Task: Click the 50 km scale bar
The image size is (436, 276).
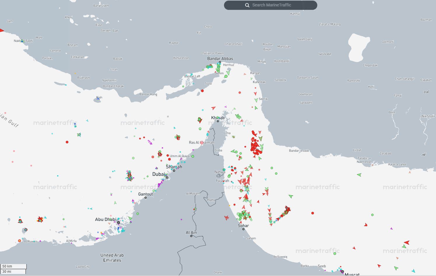Action: point(13,266)
